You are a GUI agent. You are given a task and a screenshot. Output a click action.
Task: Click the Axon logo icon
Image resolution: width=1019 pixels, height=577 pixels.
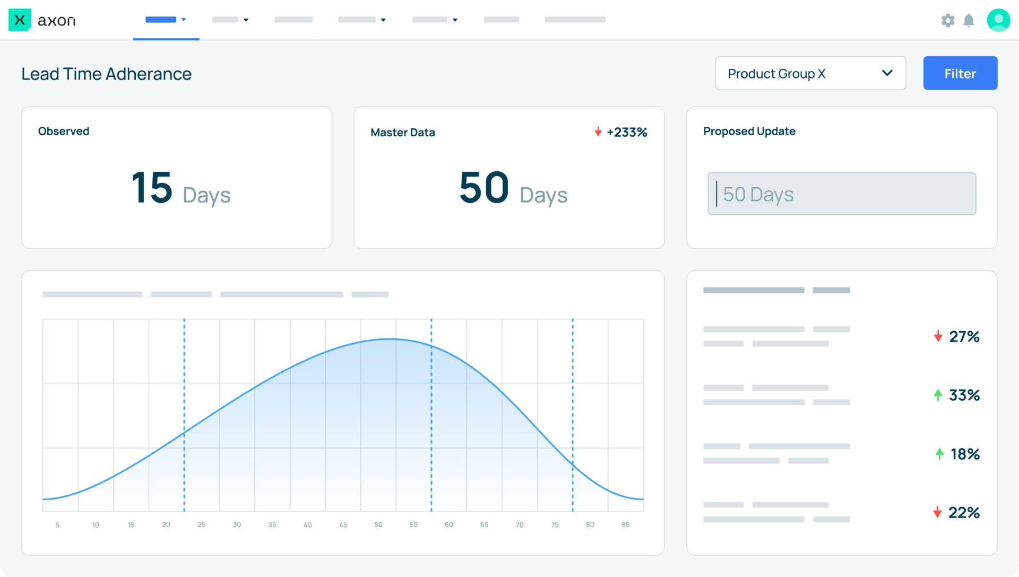coord(20,20)
